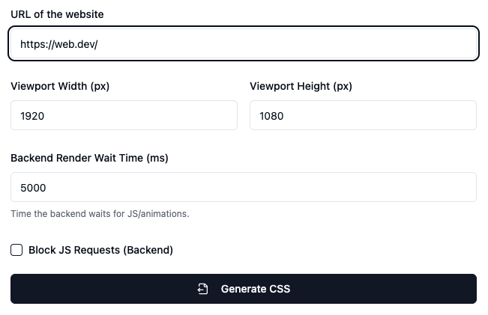This screenshot has width=488, height=315.
Task: Click the https://web.dev/ text in URL box
Action: tap(59, 44)
